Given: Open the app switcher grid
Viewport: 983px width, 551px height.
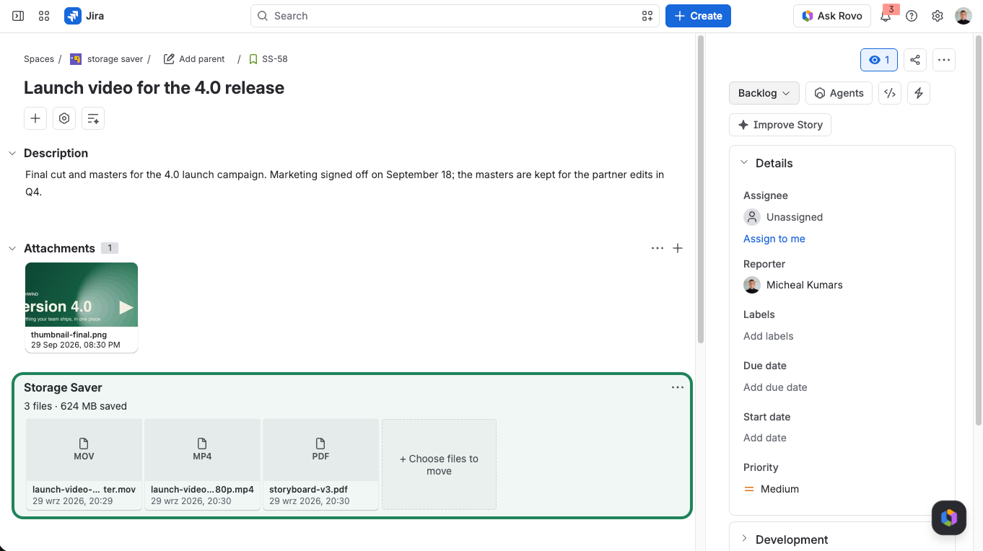Looking at the screenshot, I should coord(44,16).
